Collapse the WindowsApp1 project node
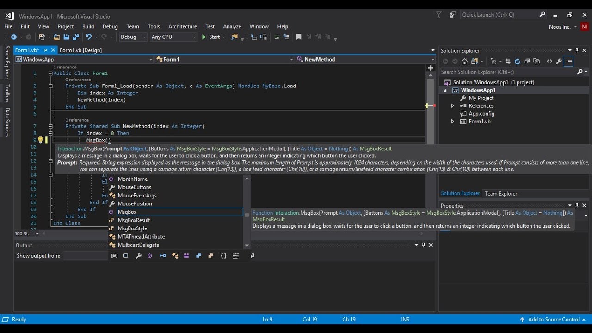Screen dimensions: 592x333 446,90
